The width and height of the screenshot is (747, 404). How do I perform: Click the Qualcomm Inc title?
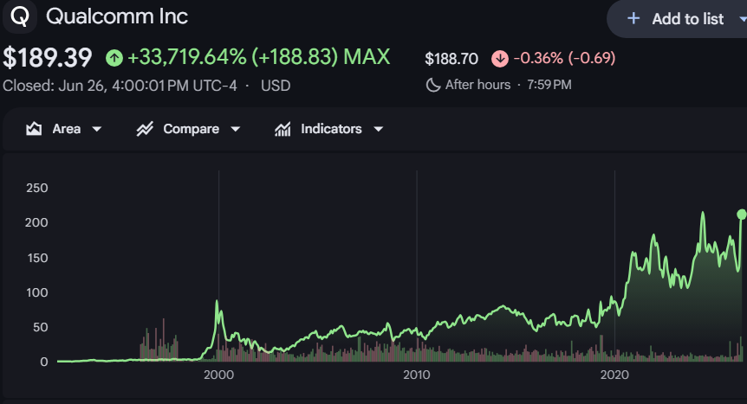point(117,16)
